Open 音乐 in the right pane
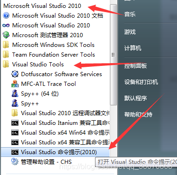 pos(130,14)
